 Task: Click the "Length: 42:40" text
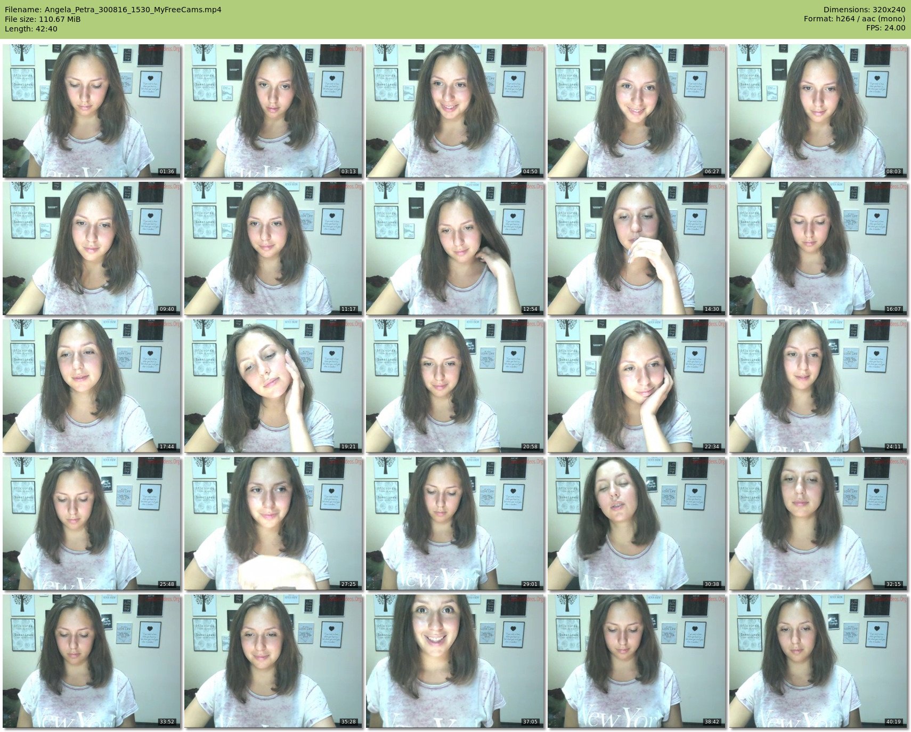pyautogui.click(x=31, y=29)
